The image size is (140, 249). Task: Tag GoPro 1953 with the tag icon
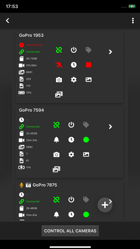pos(89,50)
